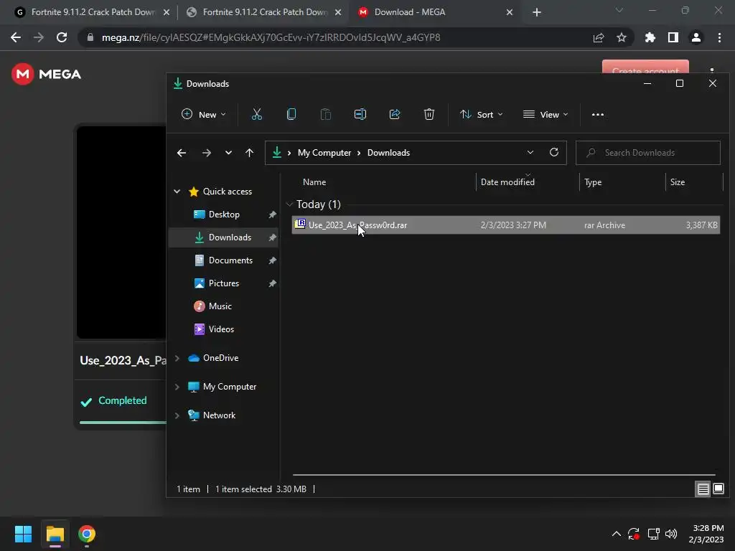Open Windows Start menu

click(x=23, y=534)
